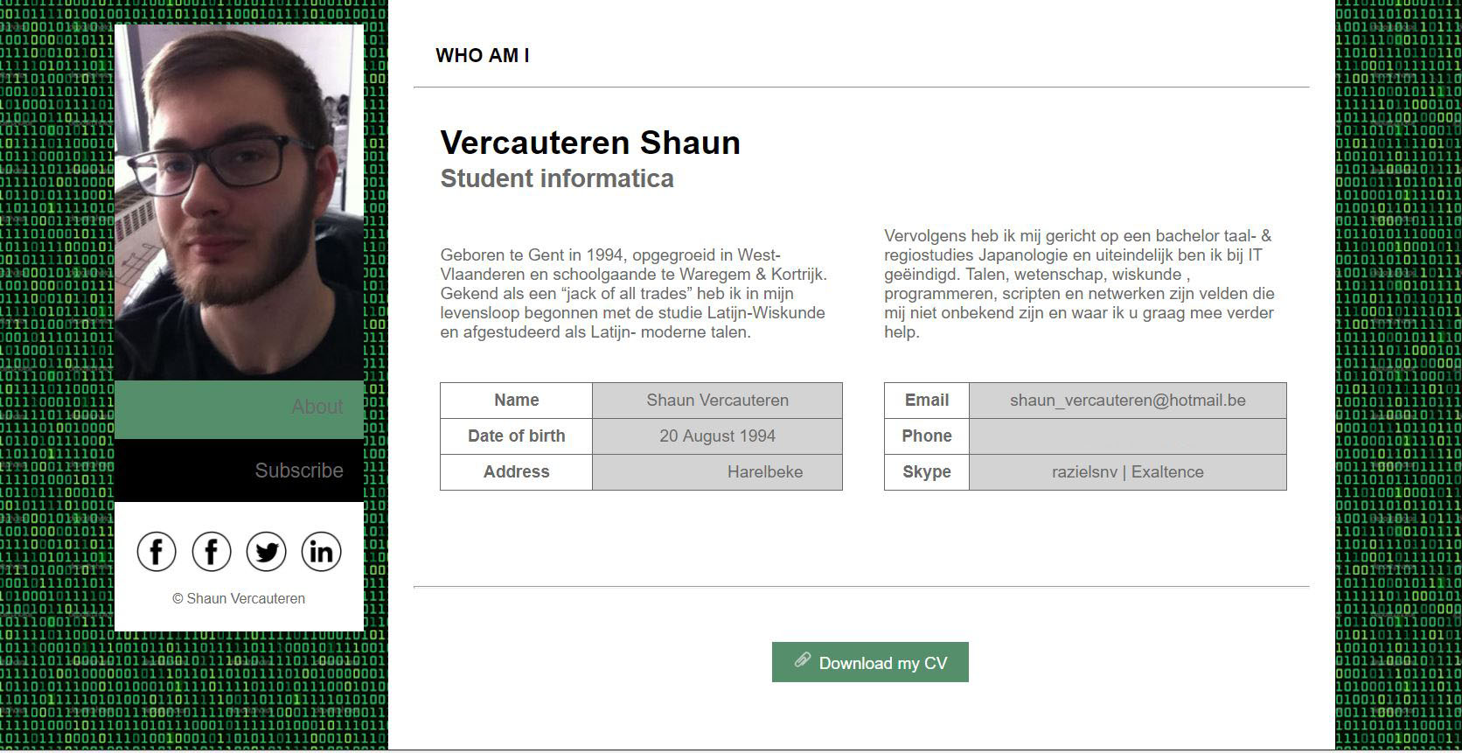This screenshot has height=753, width=1462.
Task: Click the leftmost Facebook icon
Action: [157, 552]
